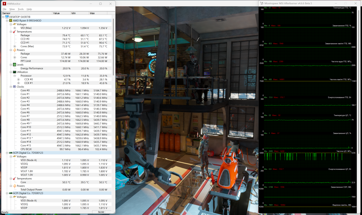This screenshot has width=362, height=215.
Task: Click the HWMonitor lightning app icon in title bar
Action: (x=4, y=4)
